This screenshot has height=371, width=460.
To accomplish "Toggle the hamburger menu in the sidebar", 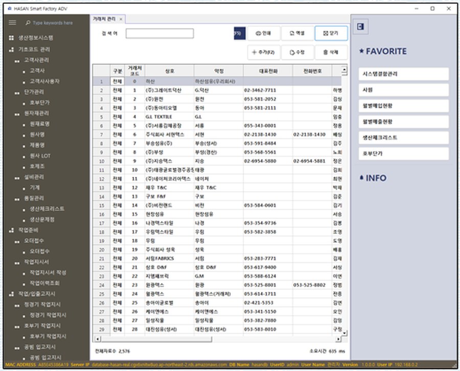I will coord(12,22).
